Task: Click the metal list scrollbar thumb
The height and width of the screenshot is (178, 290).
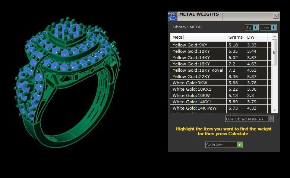Action: (x=275, y=52)
